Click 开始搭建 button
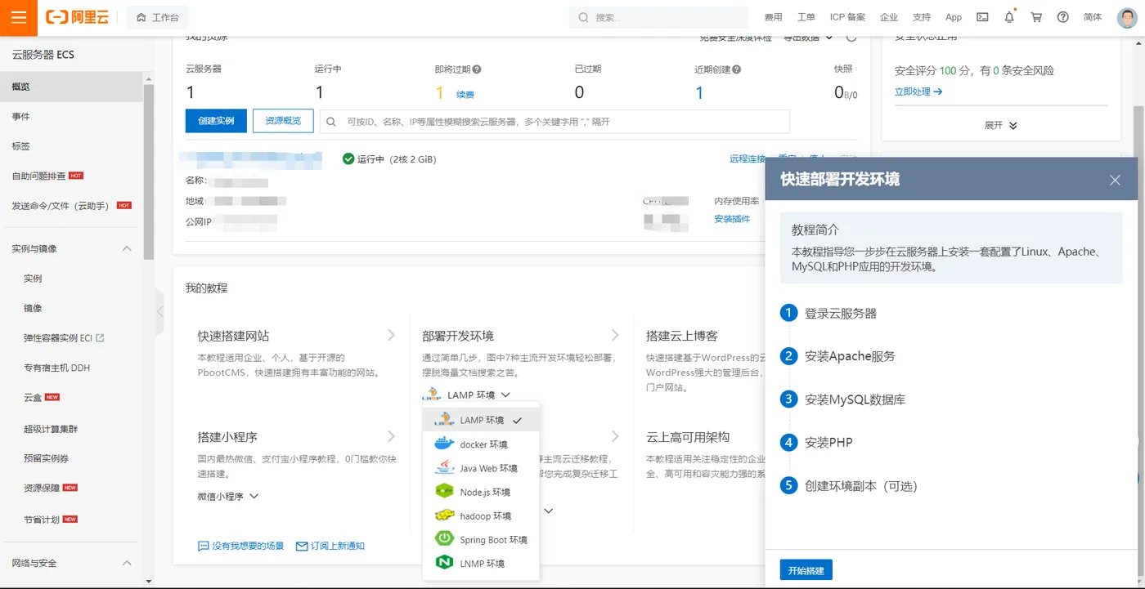 tap(806, 570)
